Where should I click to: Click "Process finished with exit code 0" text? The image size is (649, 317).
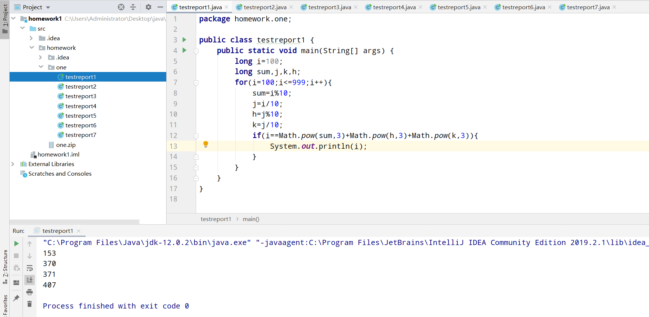tap(116, 306)
